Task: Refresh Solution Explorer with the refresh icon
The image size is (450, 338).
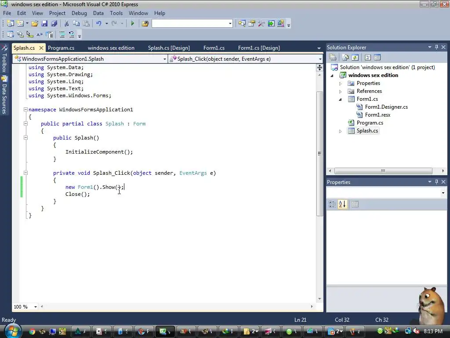Action: pyautogui.click(x=355, y=58)
